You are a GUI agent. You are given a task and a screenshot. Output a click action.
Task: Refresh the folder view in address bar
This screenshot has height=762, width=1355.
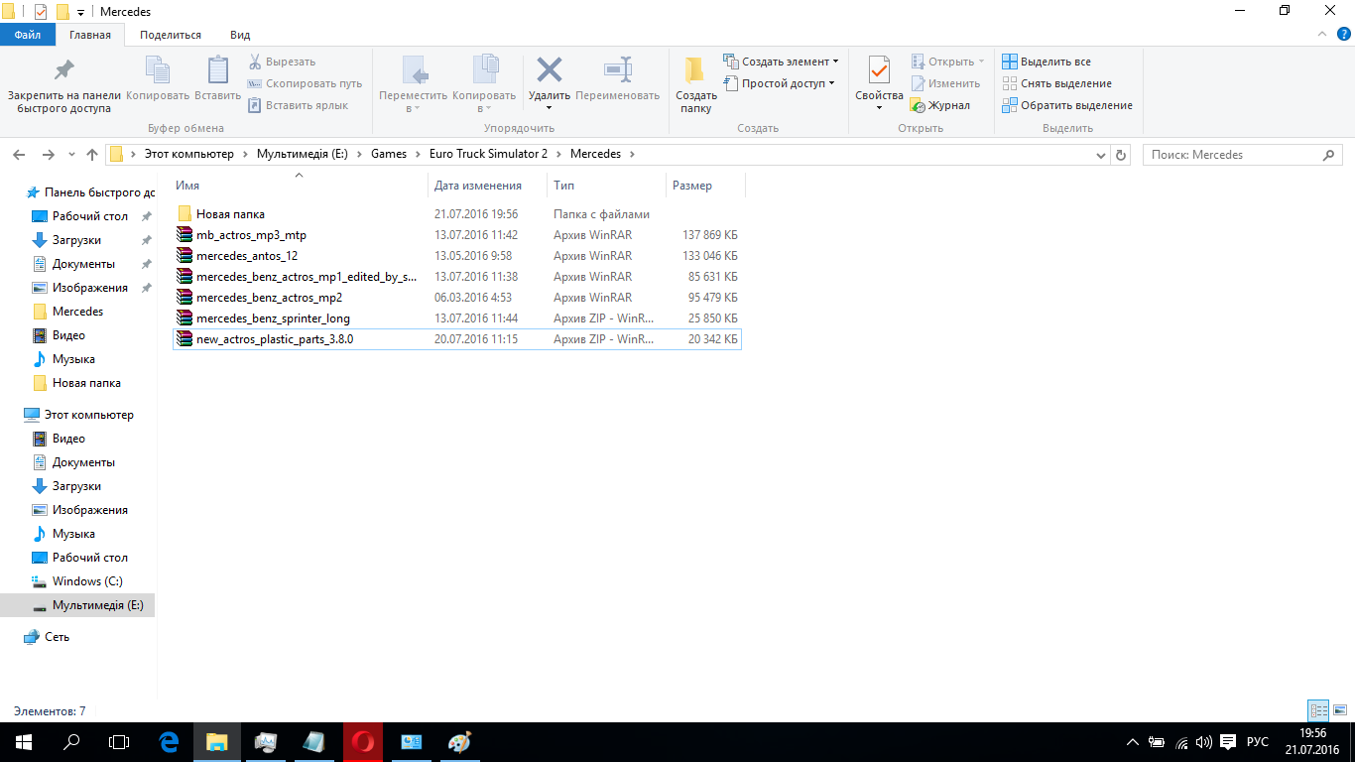1122,155
